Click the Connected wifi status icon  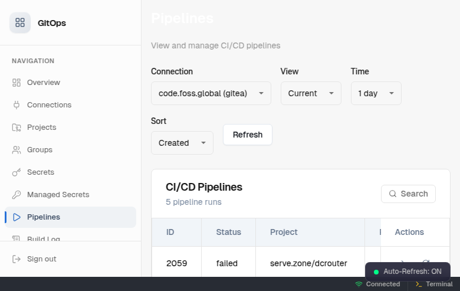click(359, 284)
